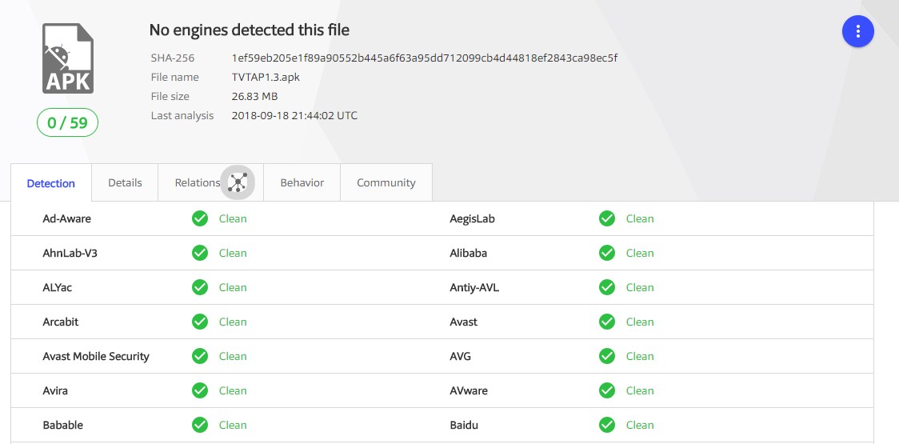Click the TVTAP1.3.apk file name
The image size is (899, 444).
pos(266,77)
